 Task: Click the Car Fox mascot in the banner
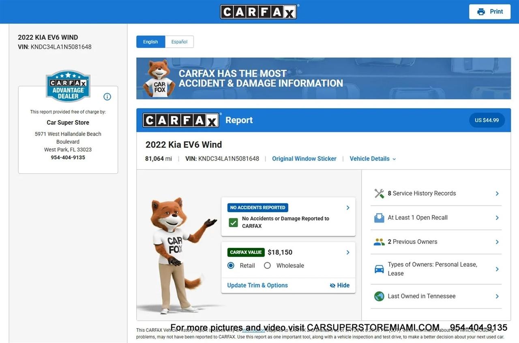[159, 78]
